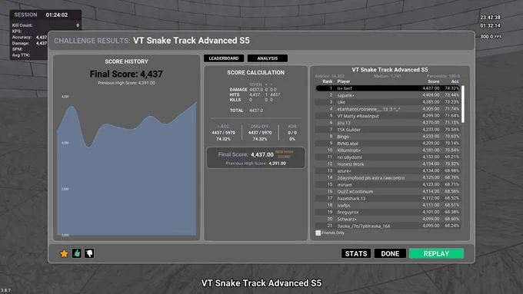Select azure+ leaderboard entry
Image resolution: width=523 pixels, height=294 pixels.
coord(388,171)
